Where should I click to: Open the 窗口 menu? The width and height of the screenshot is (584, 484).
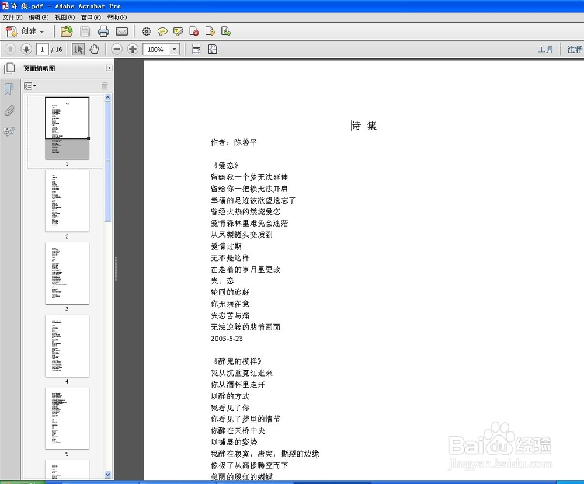point(91,17)
